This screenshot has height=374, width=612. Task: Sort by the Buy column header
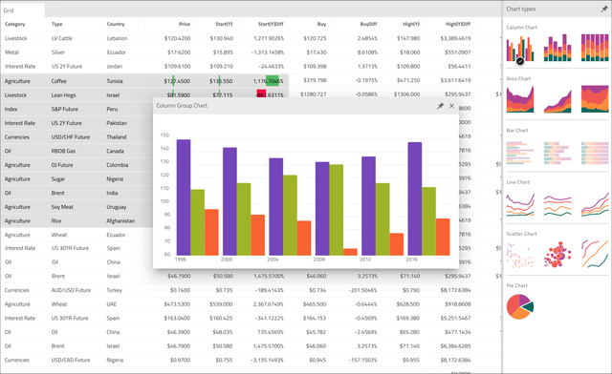coord(321,24)
